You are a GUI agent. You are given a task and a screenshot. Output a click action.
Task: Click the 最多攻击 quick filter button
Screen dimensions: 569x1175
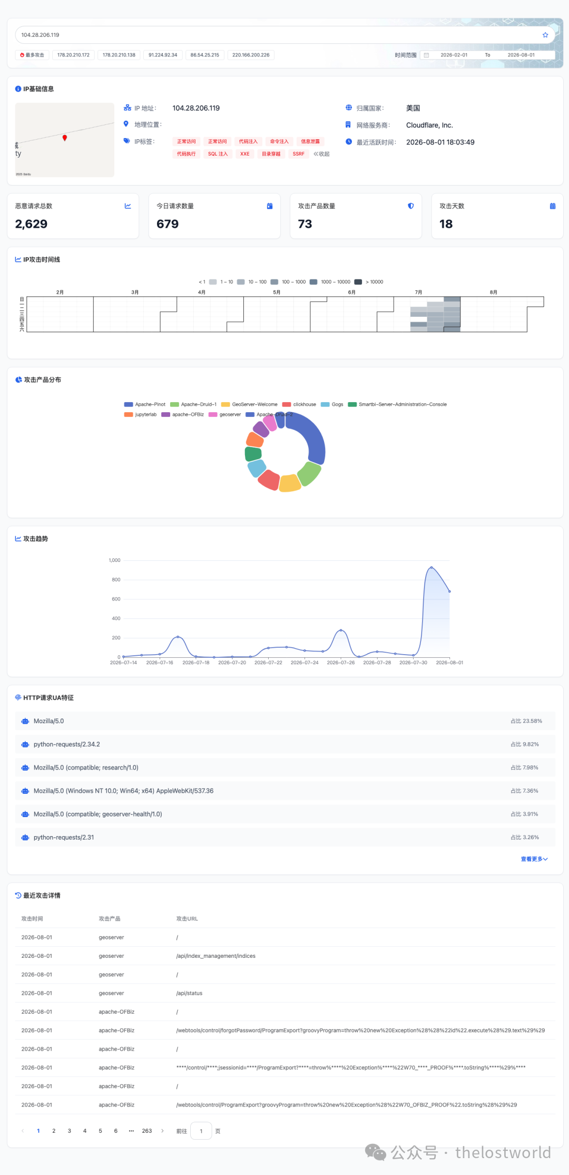[32, 55]
